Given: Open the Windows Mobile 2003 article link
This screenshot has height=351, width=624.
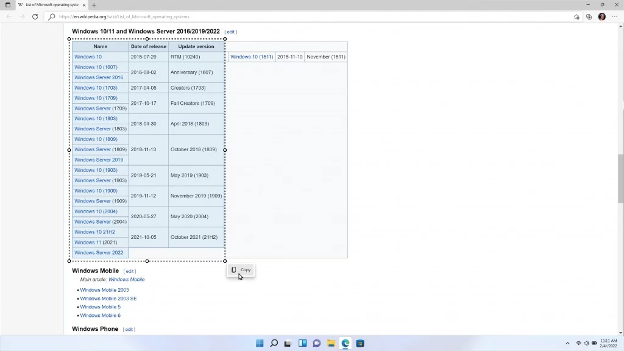Looking at the screenshot, I should [x=105, y=289].
